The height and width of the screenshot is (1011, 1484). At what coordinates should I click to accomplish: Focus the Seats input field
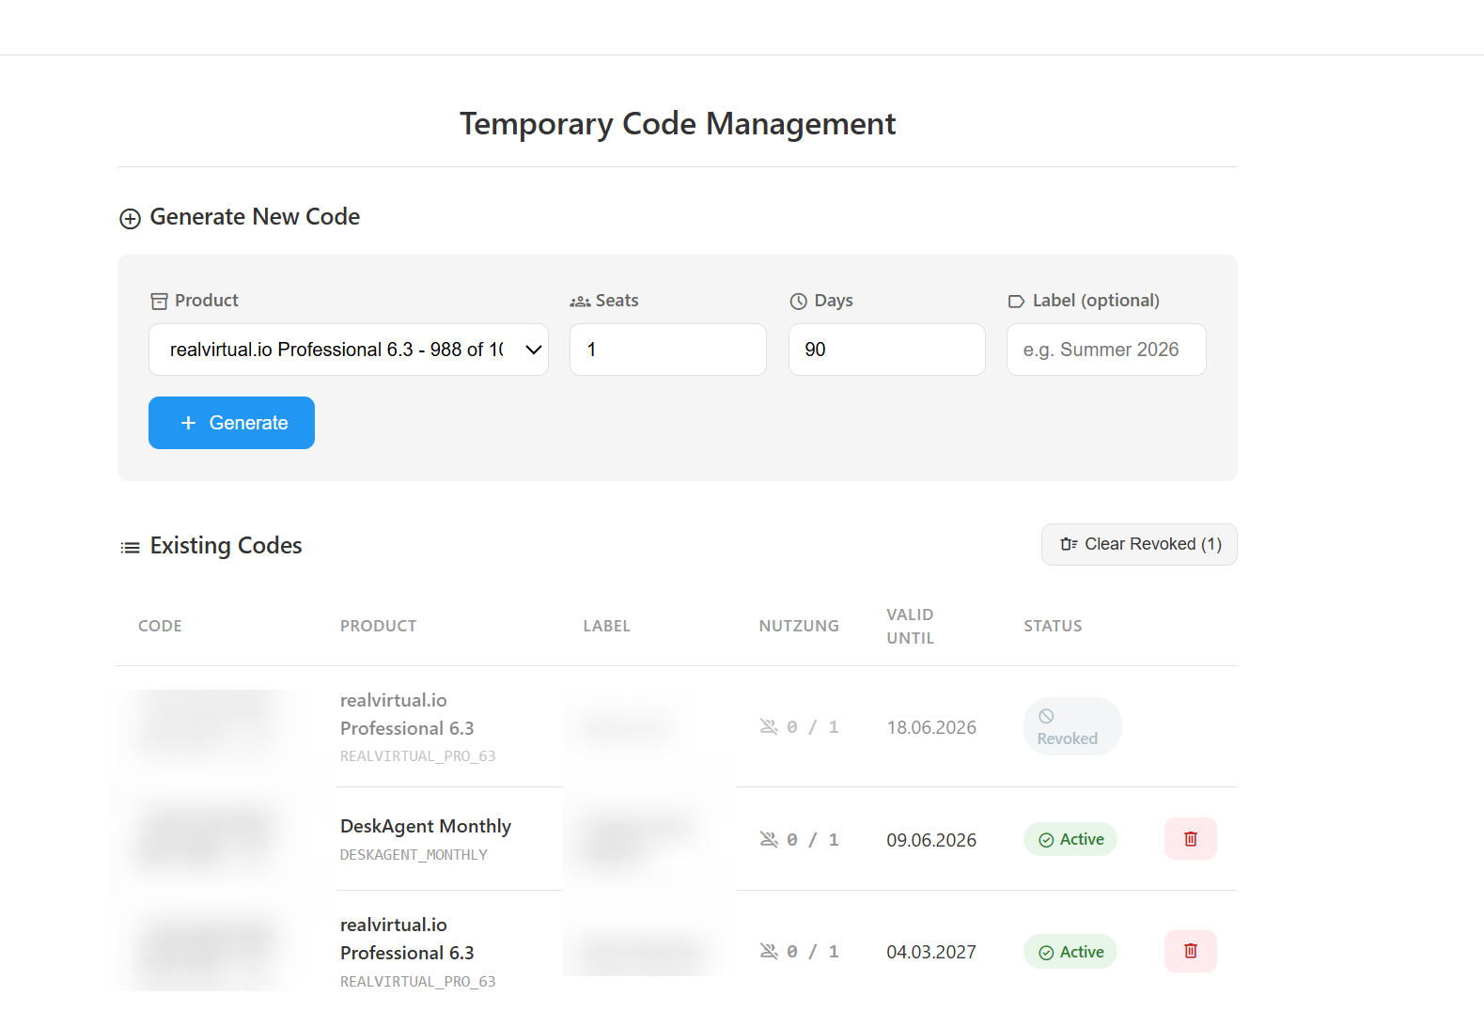coord(667,350)
